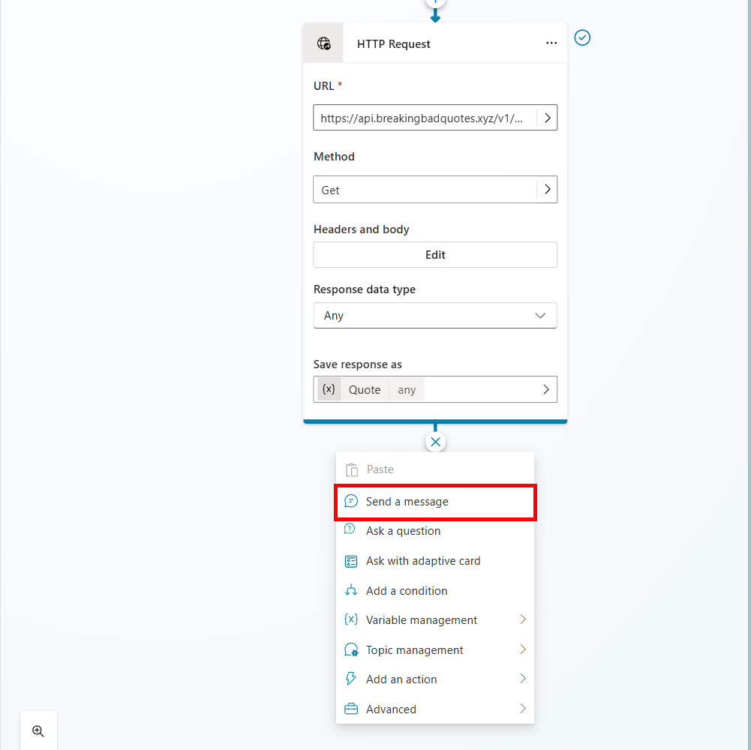751x750 pixels.
Task: Click the HTTP Request globe icon
Action: [x=324, y=43]
